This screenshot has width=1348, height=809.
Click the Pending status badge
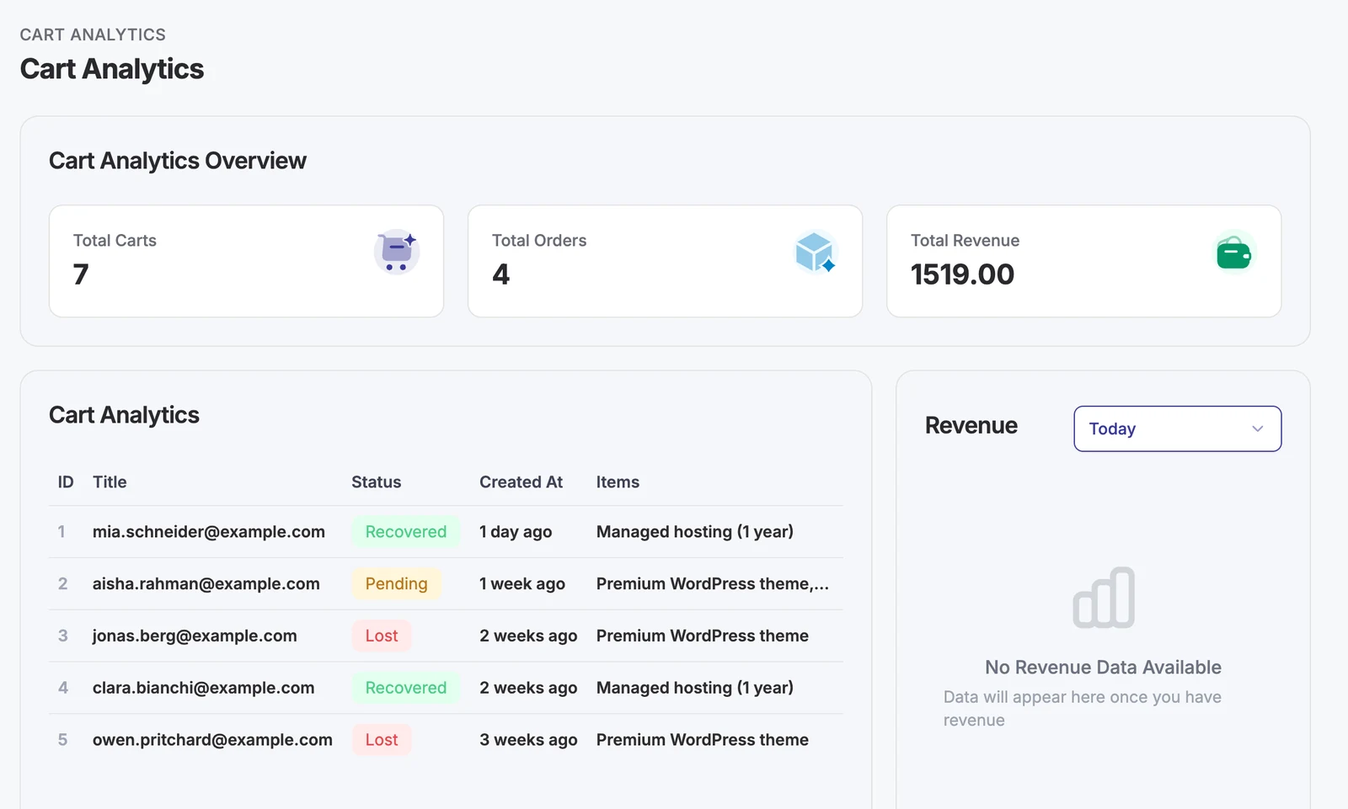396,584
